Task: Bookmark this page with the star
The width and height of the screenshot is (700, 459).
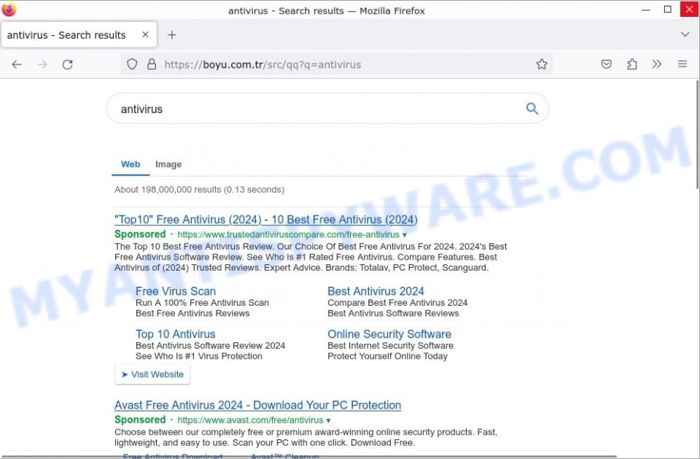Action: pyautogui.click(x=542, y=64)
